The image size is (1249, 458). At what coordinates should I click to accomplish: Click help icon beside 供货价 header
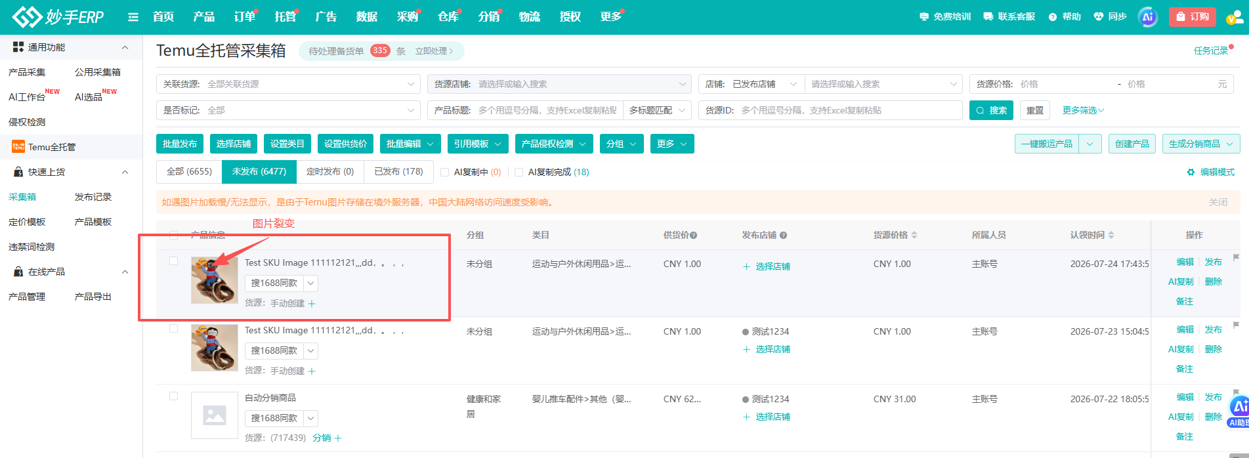[x=694, y=236]
